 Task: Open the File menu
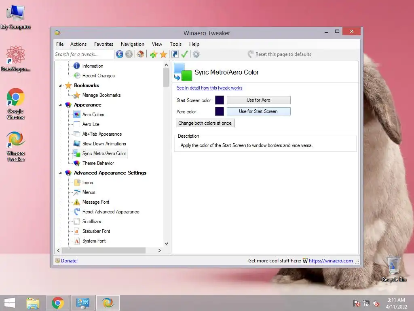pyautogui.click(x=60, y=44)
